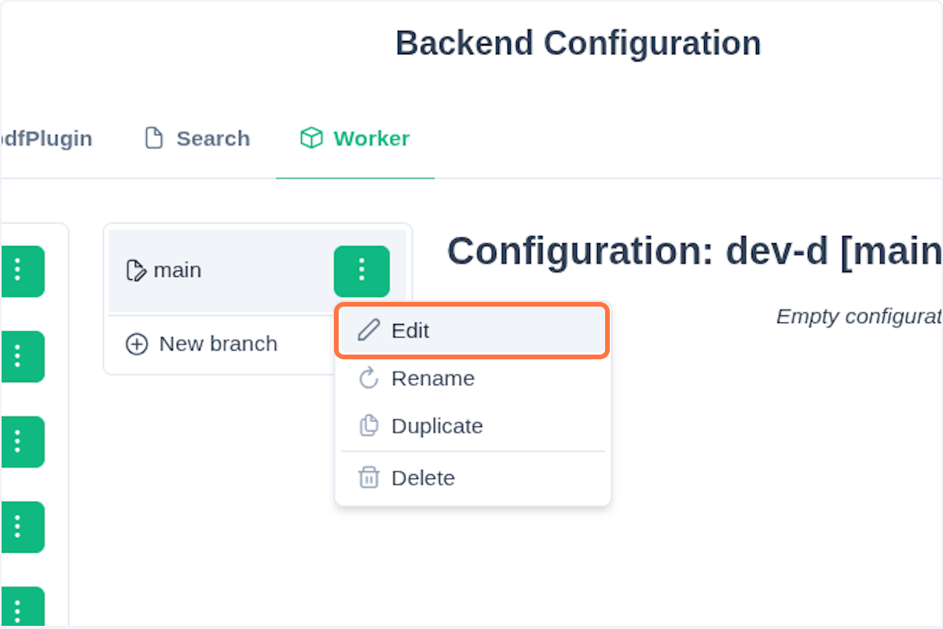This screenshot has height=629, width=943.
Task: Switch to the Worker tab
Action: [x=355, y=138]
